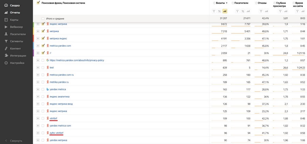Expand the 'yandex metrica' Bing row
307x144 pixels.
[x=38, y=89]
